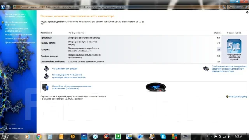
Task: Click the 5,1 overall score badge
Action: pyautogui.click(x=234, y=46)
